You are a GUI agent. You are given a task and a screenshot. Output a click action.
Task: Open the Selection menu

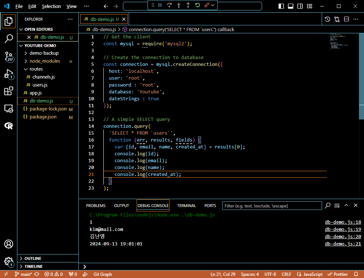(x=51, y=6)
